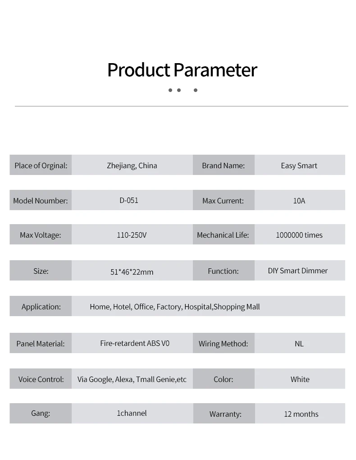Viewport: 356px width, 460px height.
Task: Select the 12 months warranty value
Action: (x=301, y=414)
